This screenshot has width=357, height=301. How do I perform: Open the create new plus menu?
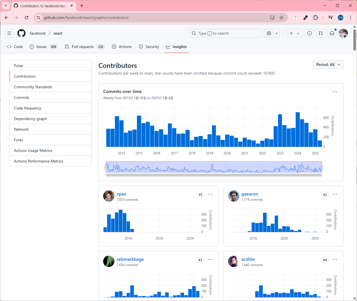pyautogui.click(x=295, y=33)
